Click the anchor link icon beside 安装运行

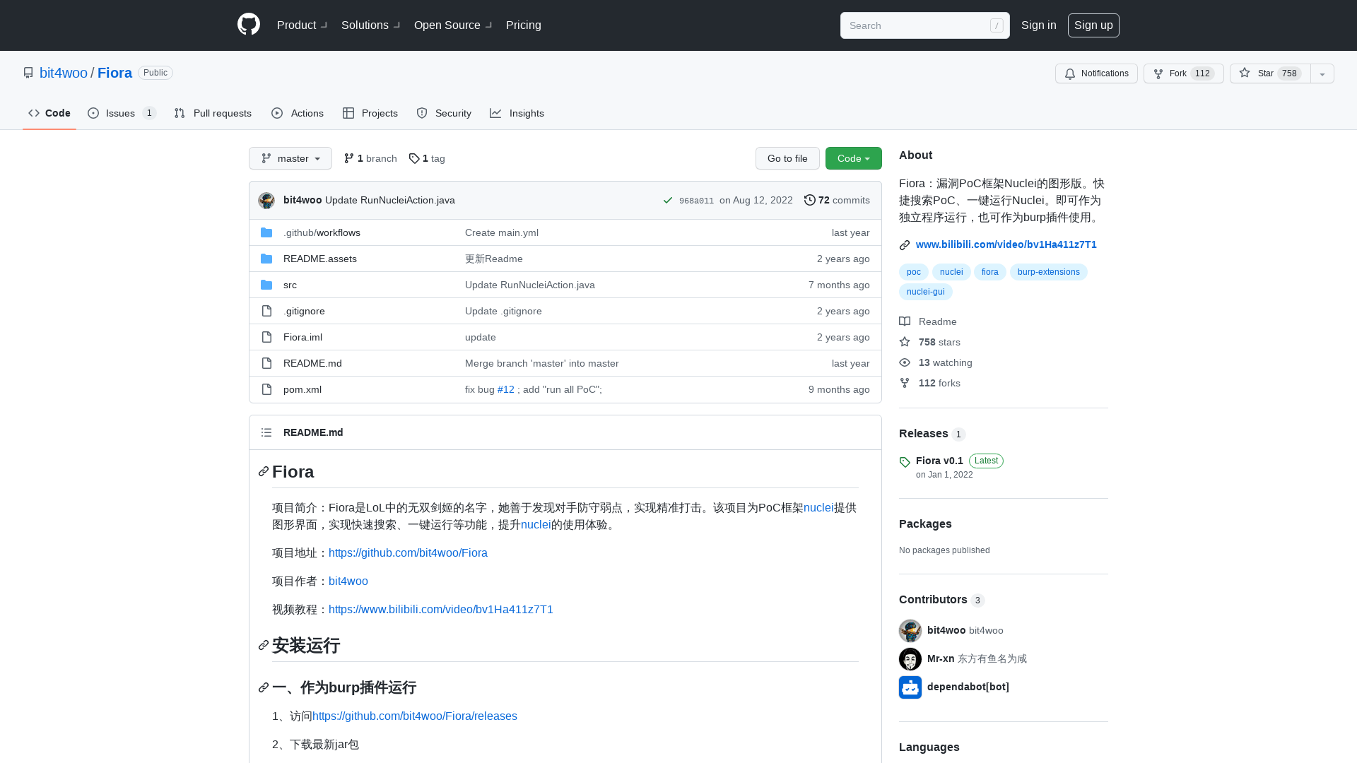click(264, 645)
